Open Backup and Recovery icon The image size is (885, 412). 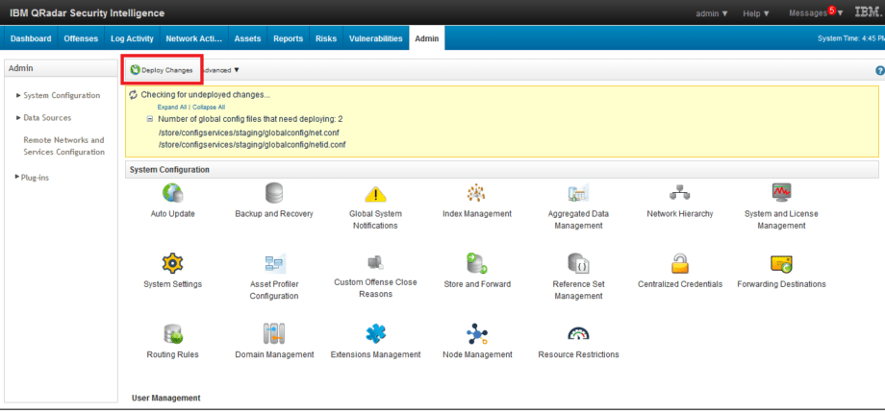(x=274, y=193)
